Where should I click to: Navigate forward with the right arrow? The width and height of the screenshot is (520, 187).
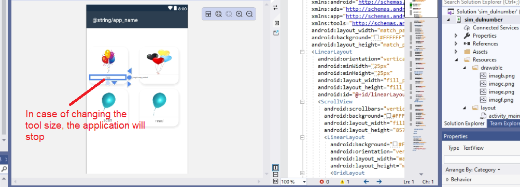pyautogui.click(x=379, y=182)
